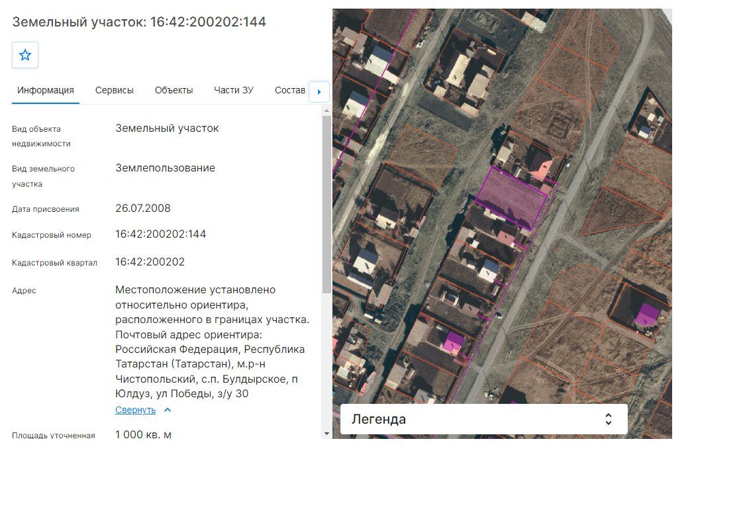The width and height of the screenshot is (743, 525).
Task: Click the Адрес field label
Action: [x=24, y=291]
